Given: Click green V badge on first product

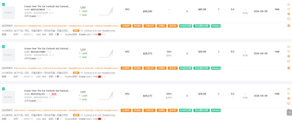Looking at the screenshot, I should point(3,4).
